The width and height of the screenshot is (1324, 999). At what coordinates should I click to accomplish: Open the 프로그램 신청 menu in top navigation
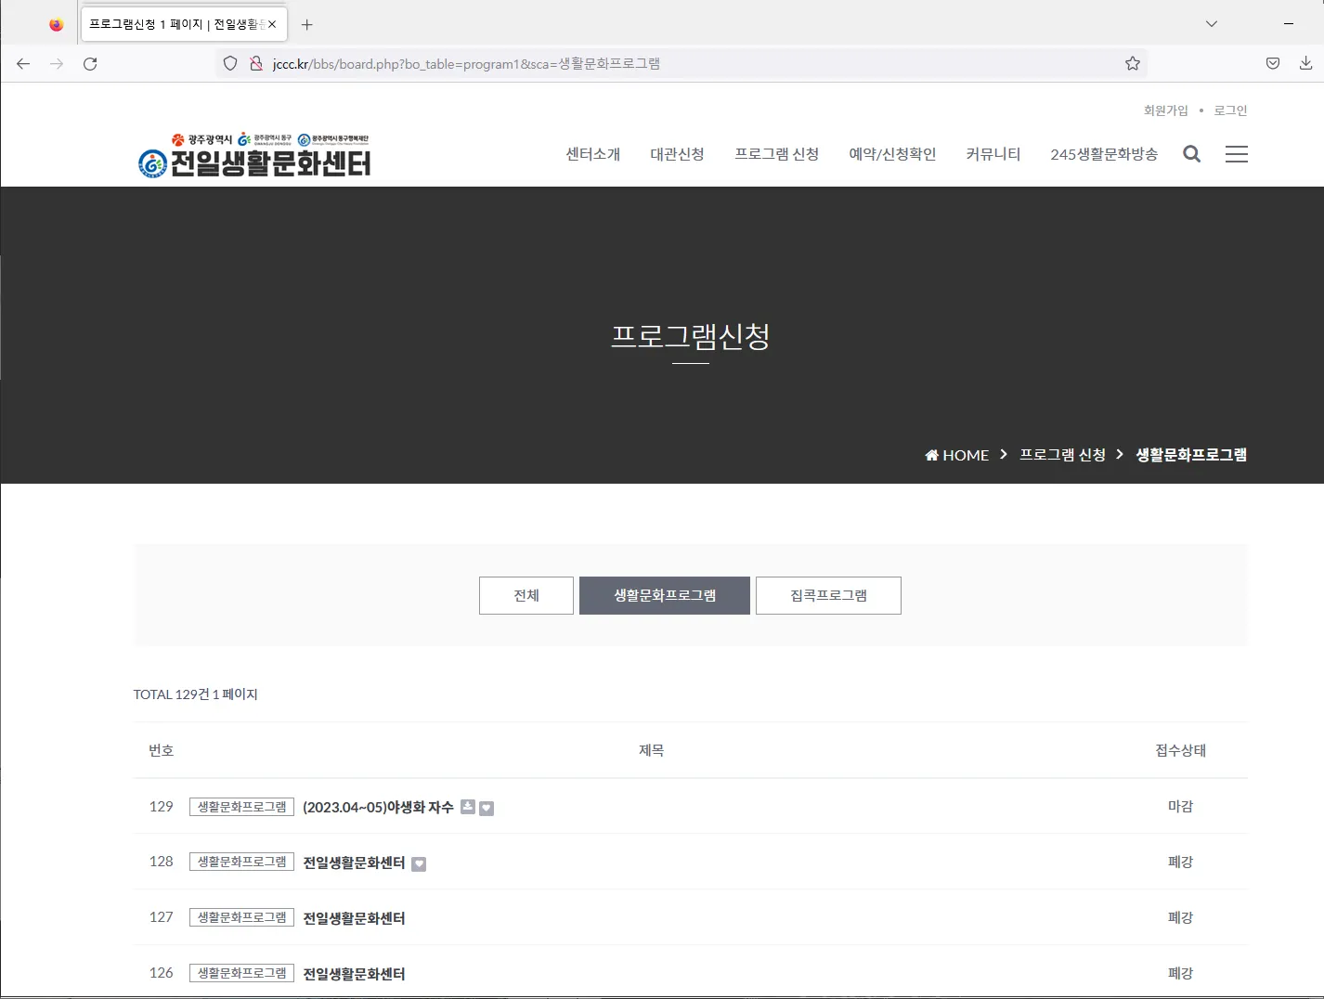click(777, 154)
